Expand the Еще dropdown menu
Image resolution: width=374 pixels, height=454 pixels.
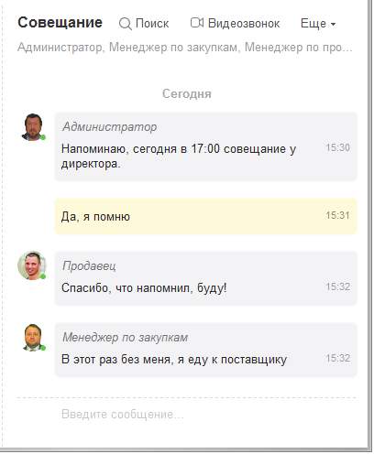tap(318, 23)
